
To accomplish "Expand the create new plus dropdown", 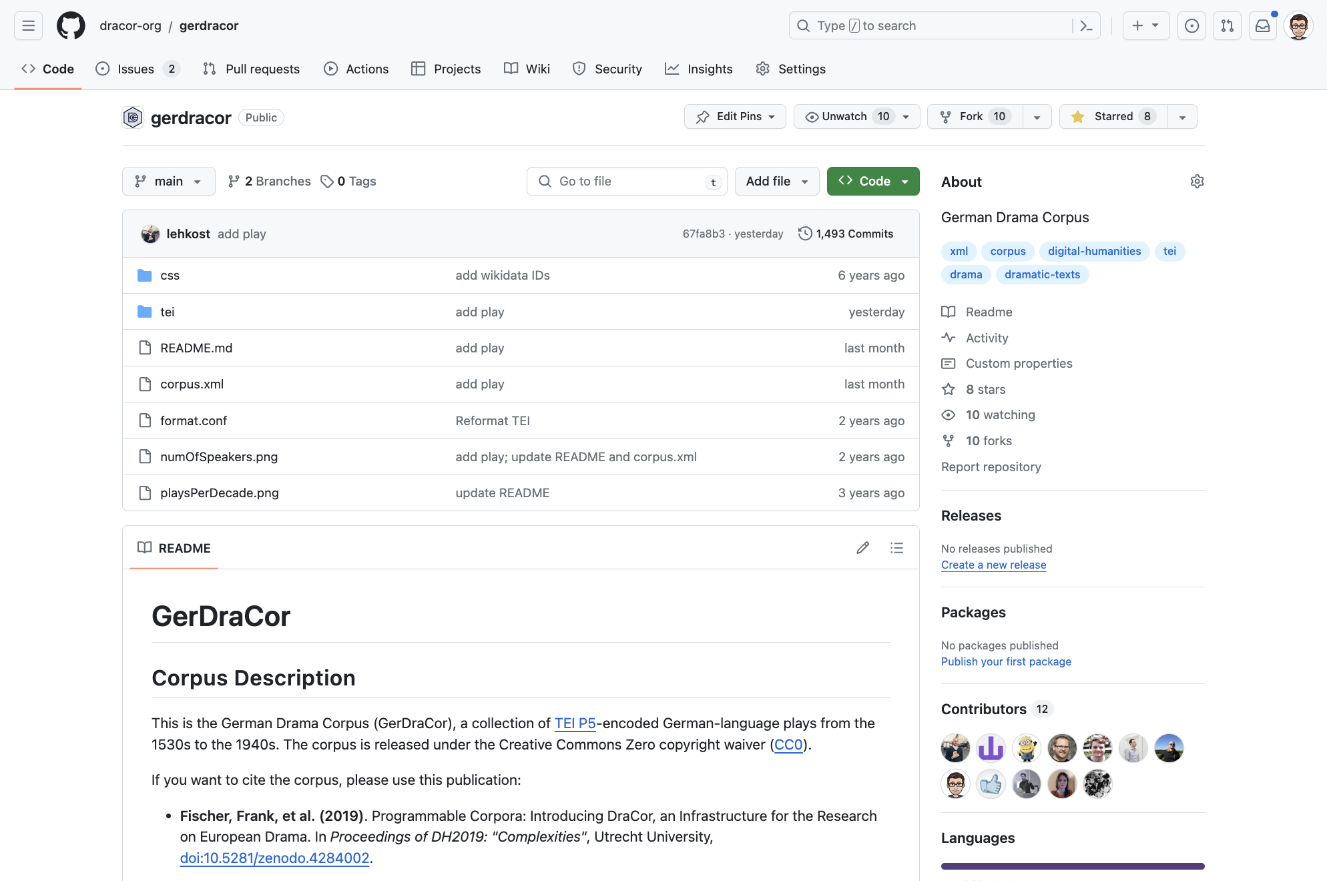I will coord(1145,25).
